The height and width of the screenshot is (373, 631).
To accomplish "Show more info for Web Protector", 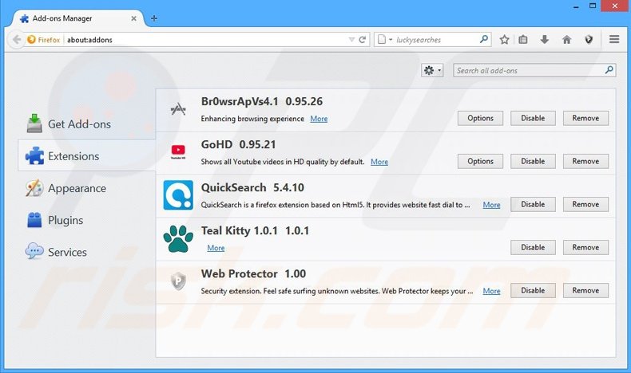I will 491,291.
